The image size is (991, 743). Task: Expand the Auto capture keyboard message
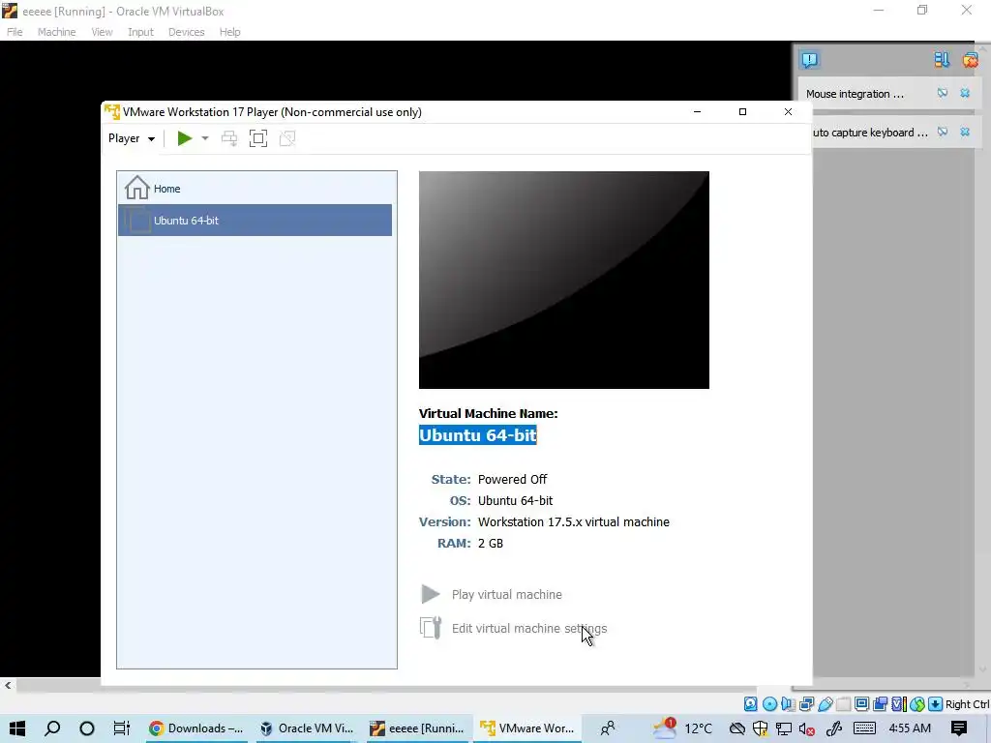(870, 133)
